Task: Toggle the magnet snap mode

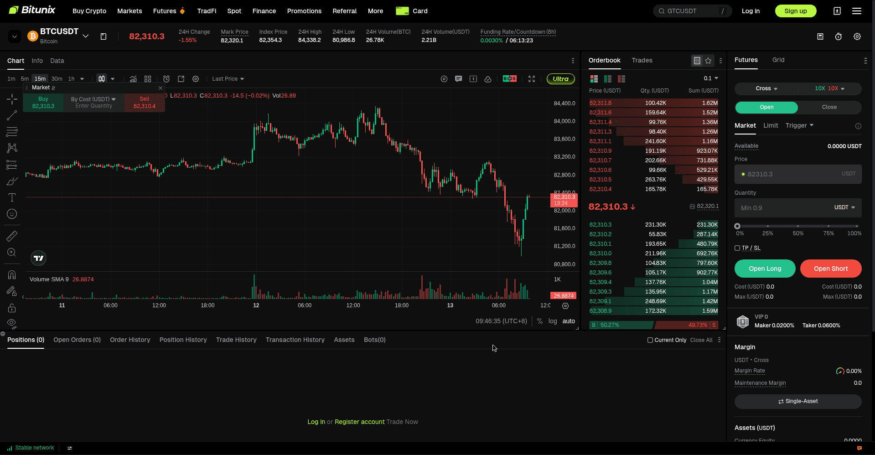Action: (x=12, y=274)
